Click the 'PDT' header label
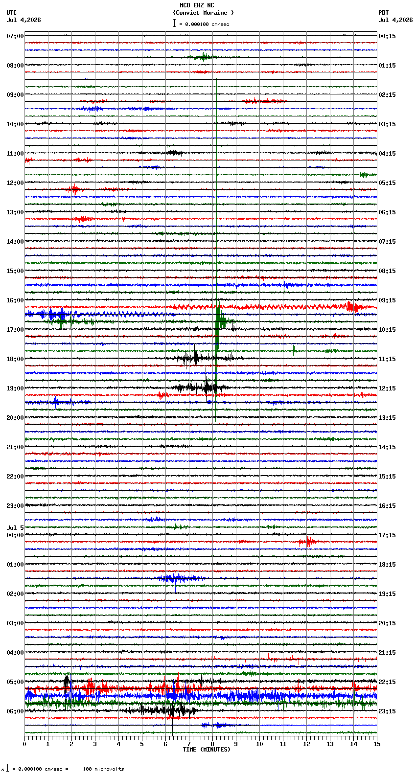Viewport: 416px width, 775px height. (384, 13)
